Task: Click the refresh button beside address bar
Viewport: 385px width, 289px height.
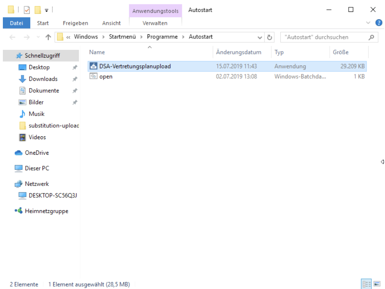Action: point(270,37)
